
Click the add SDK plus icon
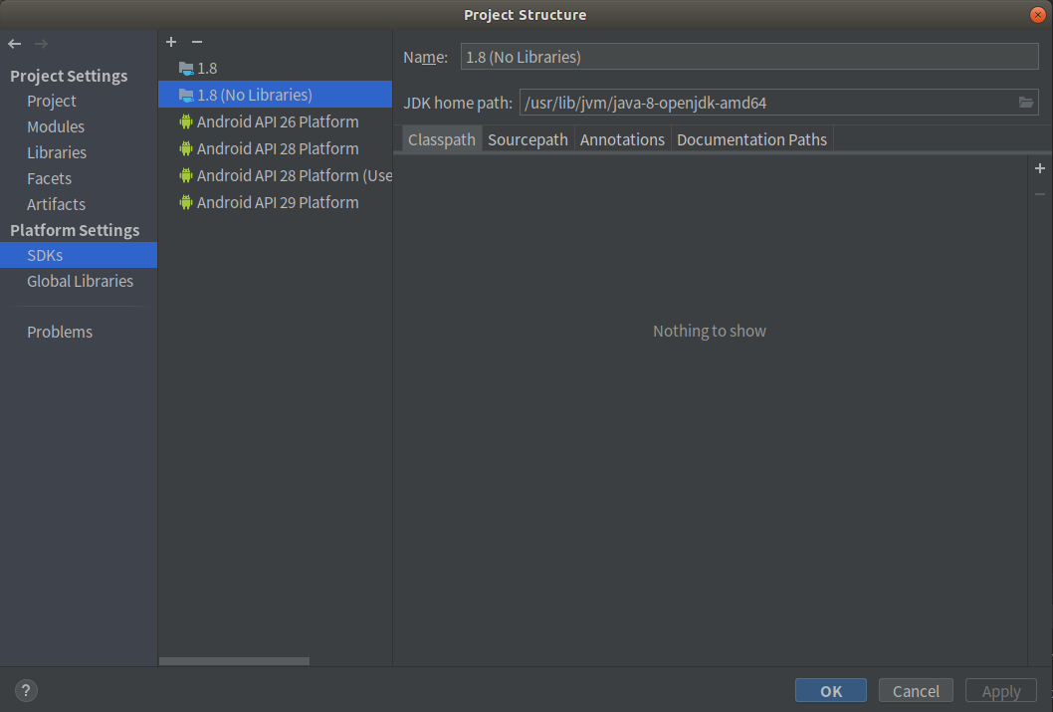point(170,42)
